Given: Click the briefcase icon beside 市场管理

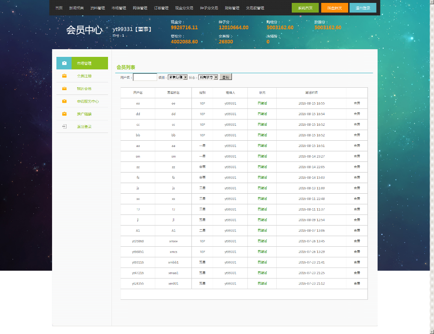Looking at the screenshot, I should point(64,63).
